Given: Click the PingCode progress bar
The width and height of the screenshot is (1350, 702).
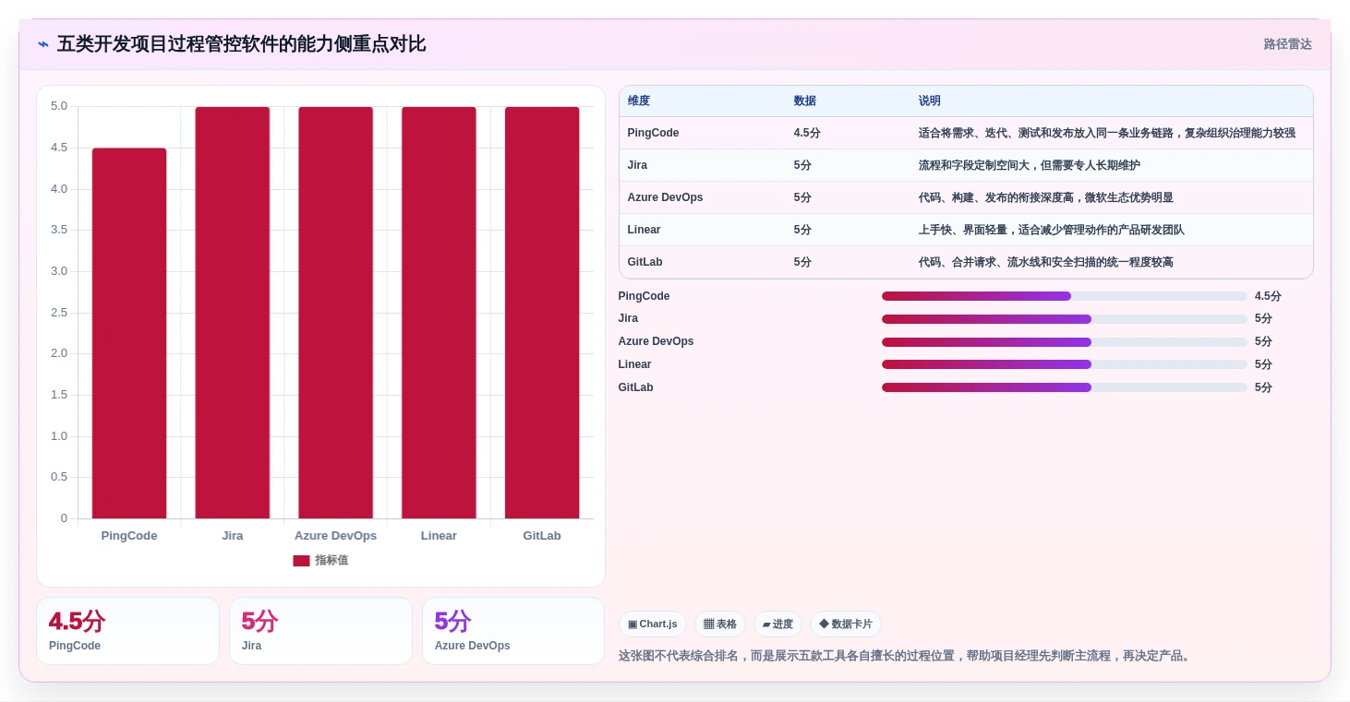Looking at the screenshot, I should point(1064,296).
